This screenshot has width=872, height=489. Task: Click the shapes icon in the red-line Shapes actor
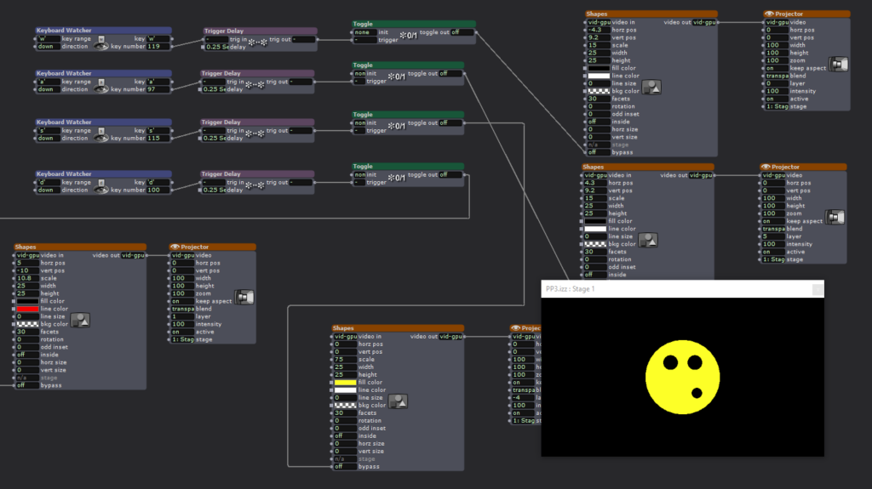[x=82, y=320]
